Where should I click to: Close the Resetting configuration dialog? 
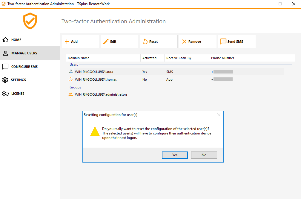pyautogui.click(x=219, y=115)
